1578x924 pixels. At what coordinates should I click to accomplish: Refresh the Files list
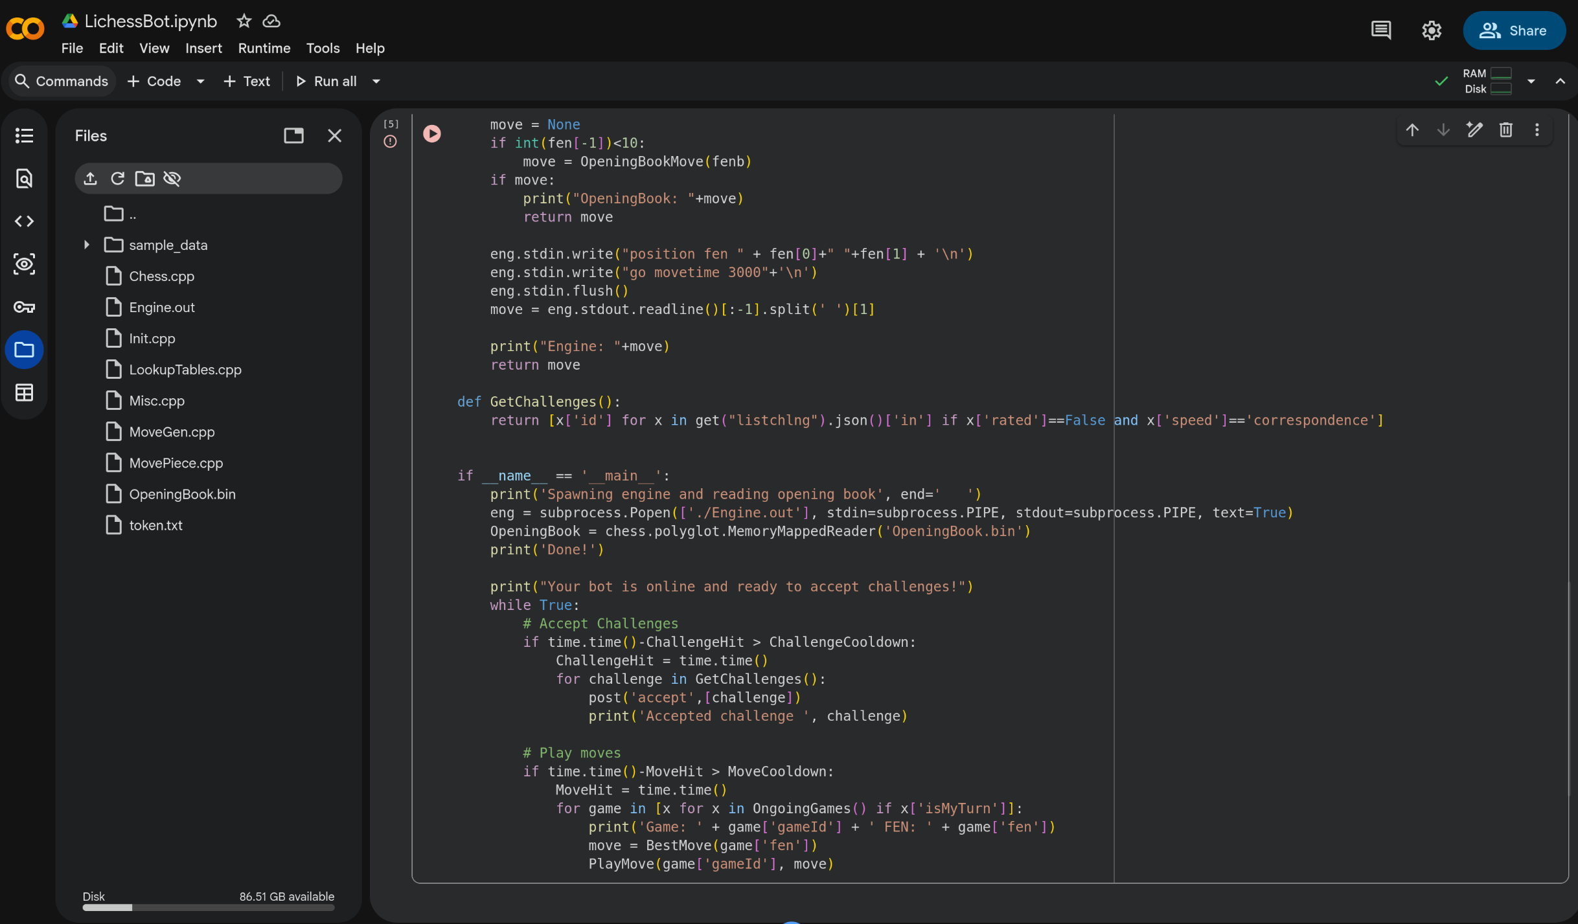(x=117, y=179)
